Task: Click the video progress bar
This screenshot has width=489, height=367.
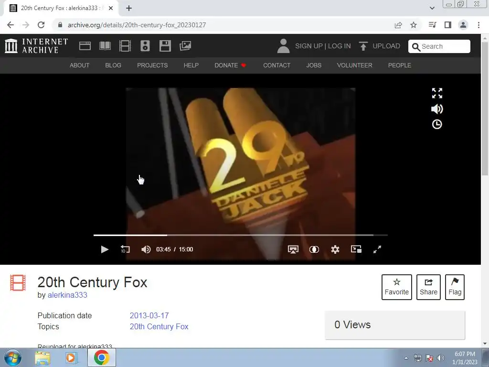Action: tap(241, 235)
